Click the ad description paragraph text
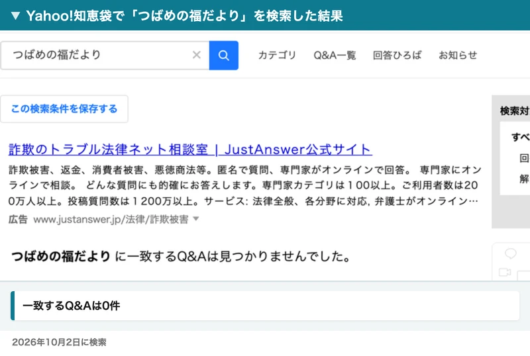This screenshot has height=356, width=530. click(x=244, y=185)
